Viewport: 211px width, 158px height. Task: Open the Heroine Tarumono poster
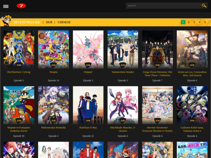pos(158,105)
